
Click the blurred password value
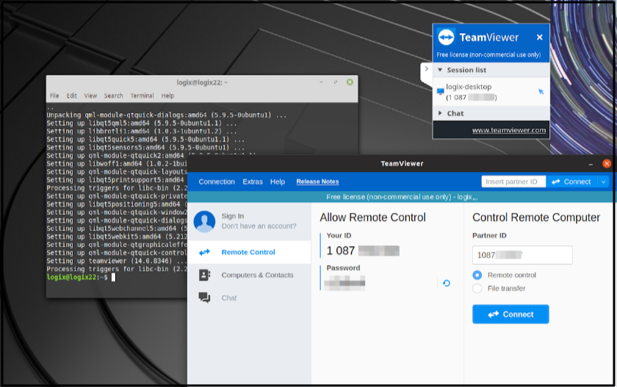(x=344, y=283)
